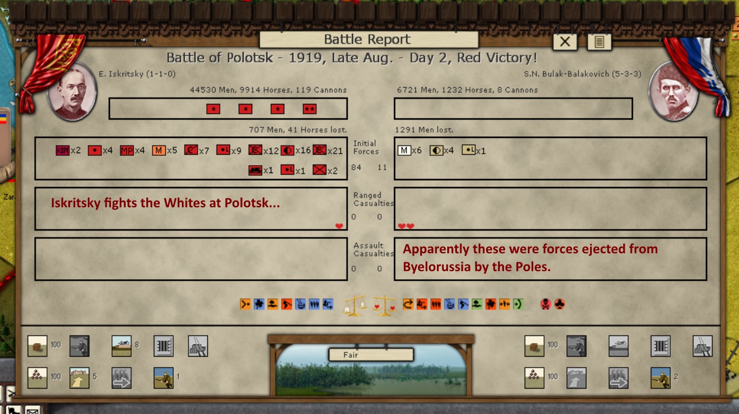The image size is (739, 414).
Task: Click the MP unit icon in Red forces
Action: click(x=127, y=150)
